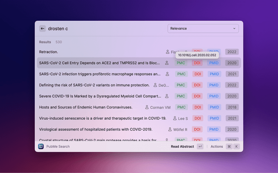Click DOI tag on the Retraction row
This screenshot has height=173, width=278.
point(197,52)
